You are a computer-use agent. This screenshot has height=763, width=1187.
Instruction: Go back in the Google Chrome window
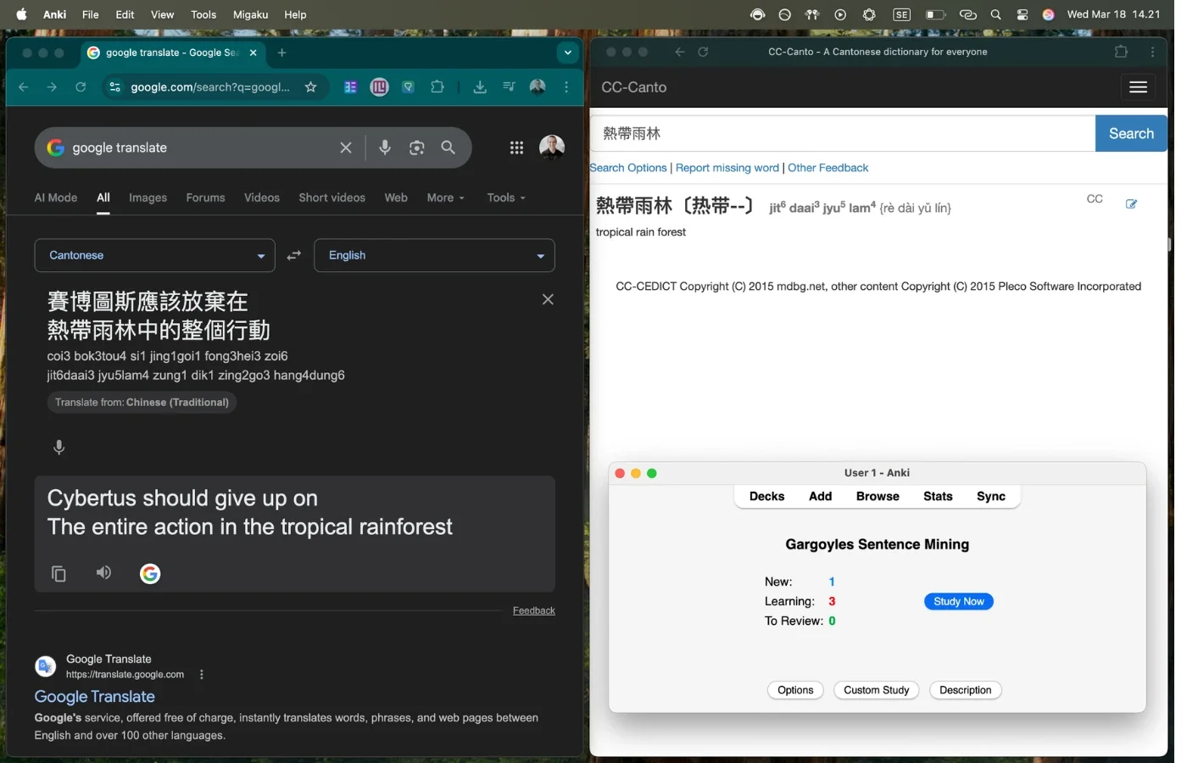coord(24,88)
